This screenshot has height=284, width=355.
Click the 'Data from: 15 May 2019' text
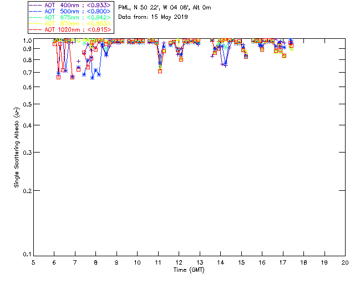(153, 17)
